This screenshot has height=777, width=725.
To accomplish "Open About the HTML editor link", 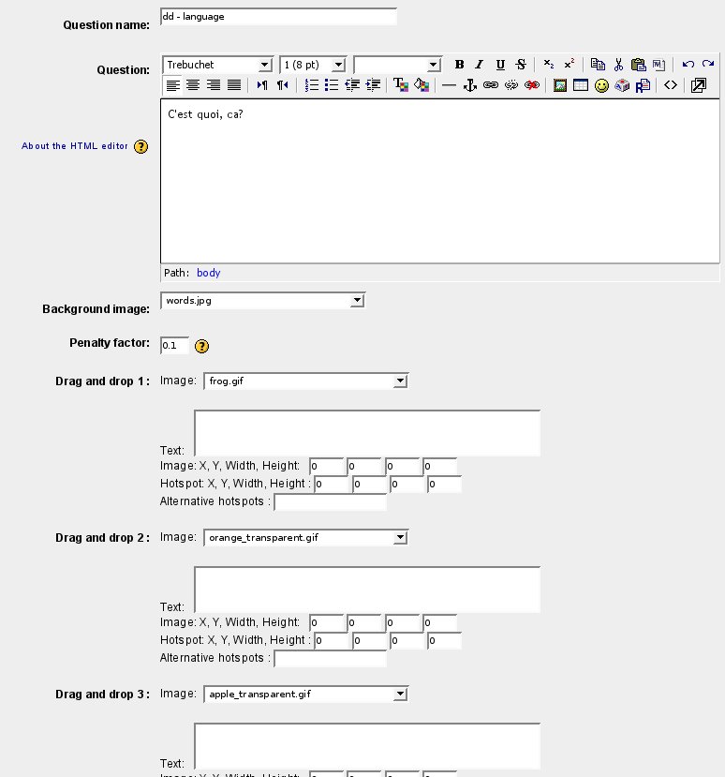I will click(x=75, y=146).
